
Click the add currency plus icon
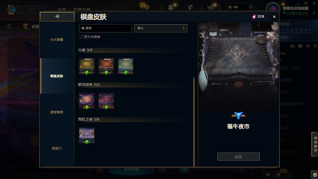point(251,7)
